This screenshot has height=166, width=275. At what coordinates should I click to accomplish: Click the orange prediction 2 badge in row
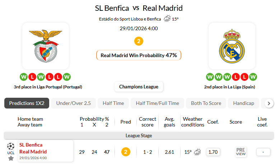point(126,152)
